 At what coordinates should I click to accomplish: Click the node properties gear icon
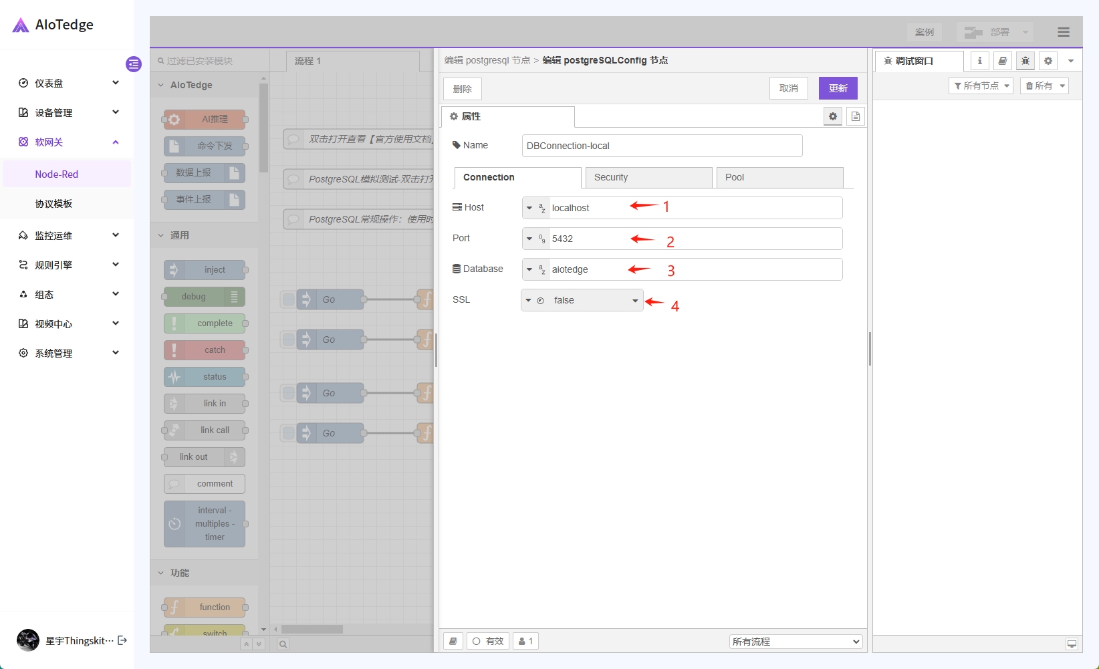(832, 116)
